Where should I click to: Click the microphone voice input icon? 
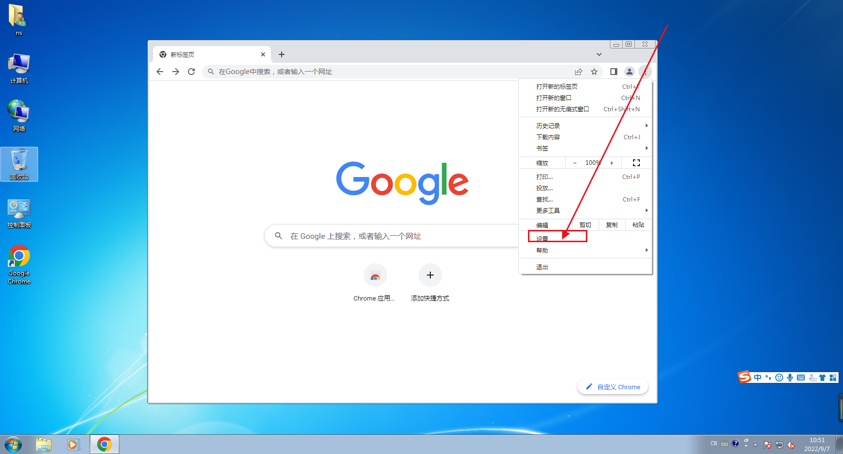click(x=790, y=378)
